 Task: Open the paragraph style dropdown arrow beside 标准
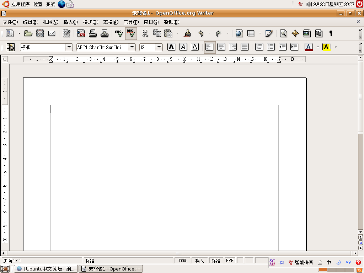(69, 47)
